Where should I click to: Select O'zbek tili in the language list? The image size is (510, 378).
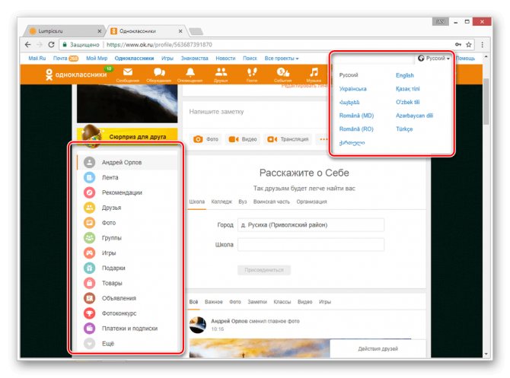407,102
